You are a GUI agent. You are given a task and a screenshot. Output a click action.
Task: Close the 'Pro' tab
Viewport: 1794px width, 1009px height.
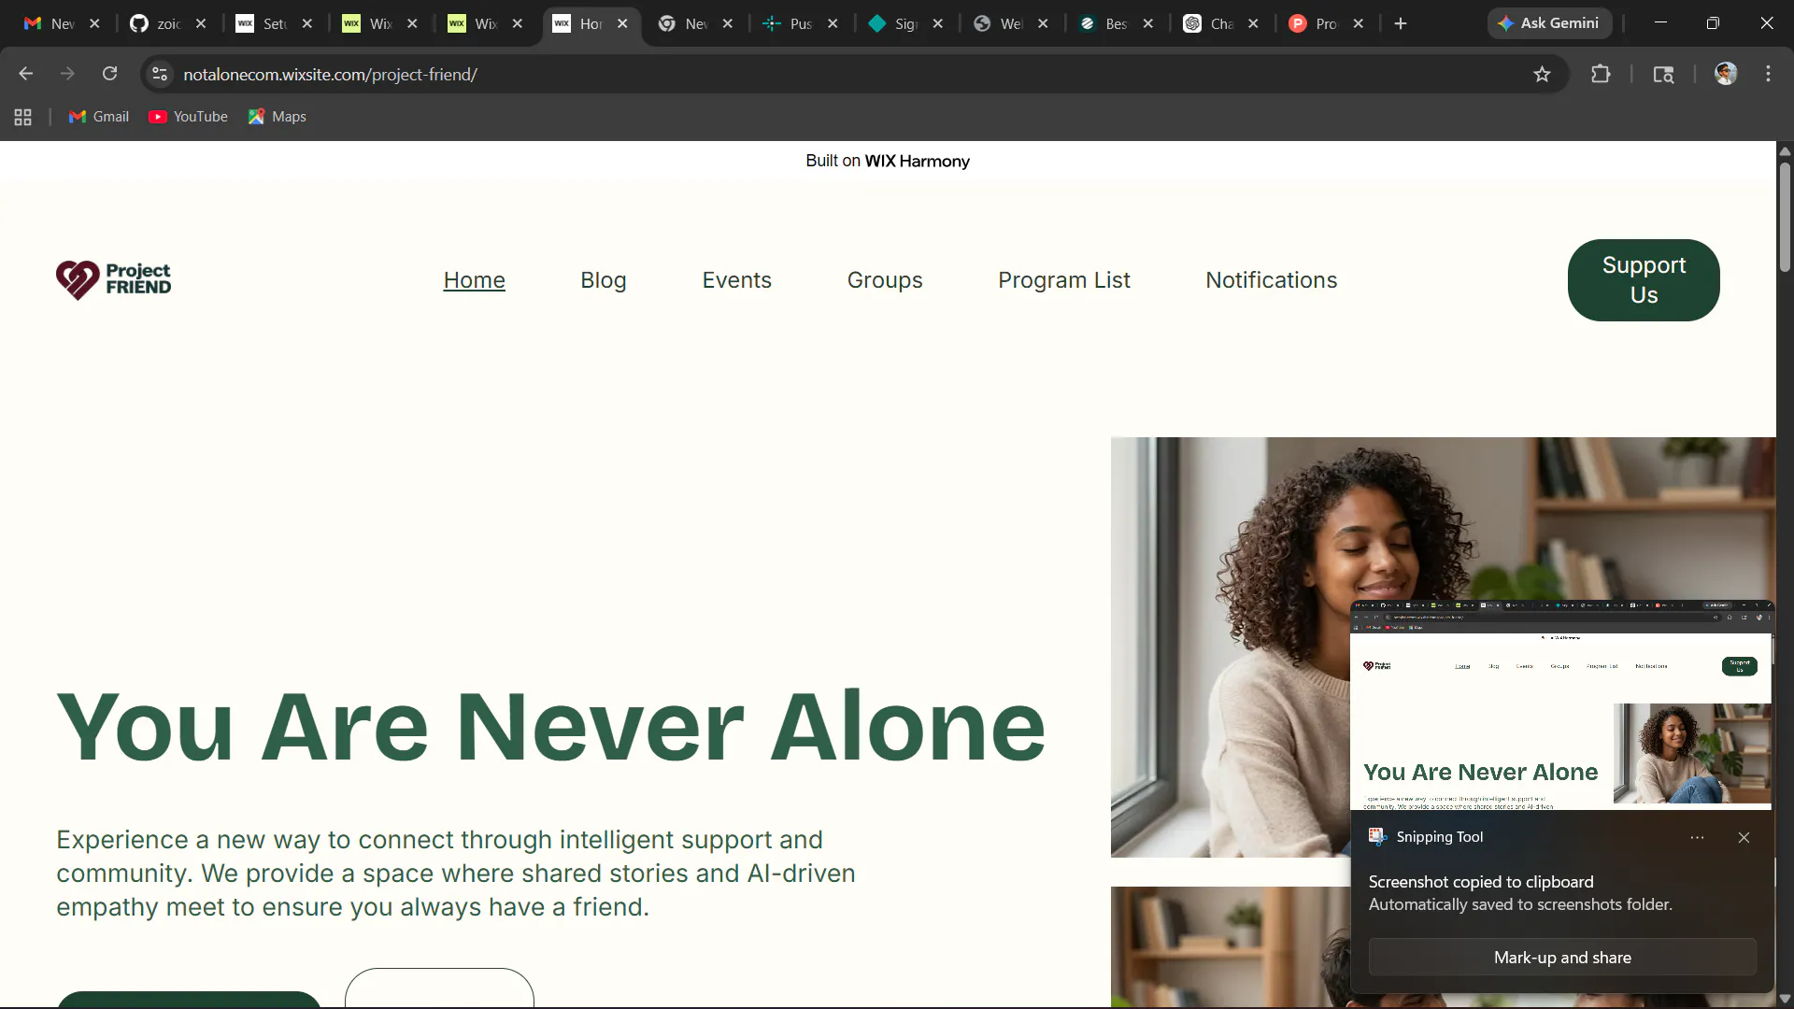point(1359,23)
